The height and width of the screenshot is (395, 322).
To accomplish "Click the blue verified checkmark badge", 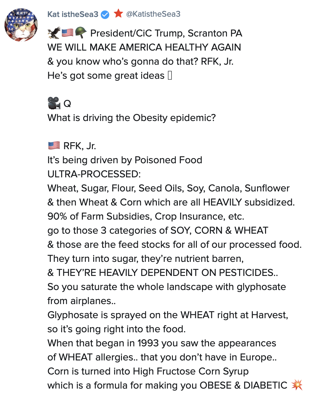I will 105,14.
